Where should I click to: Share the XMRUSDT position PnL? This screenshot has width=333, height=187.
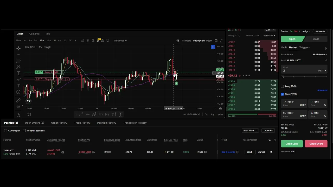[63, 152]
